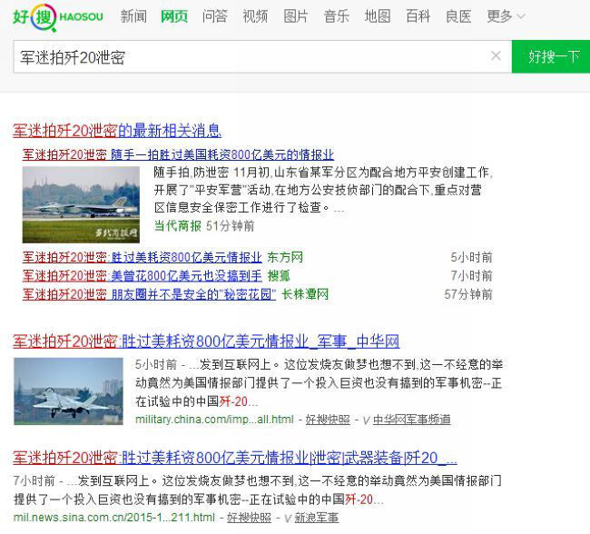Click the 当代商报 source label

click(x=178, y=226)
